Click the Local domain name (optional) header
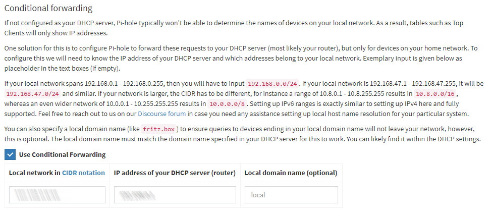The image size is (492, 220). 291,173
